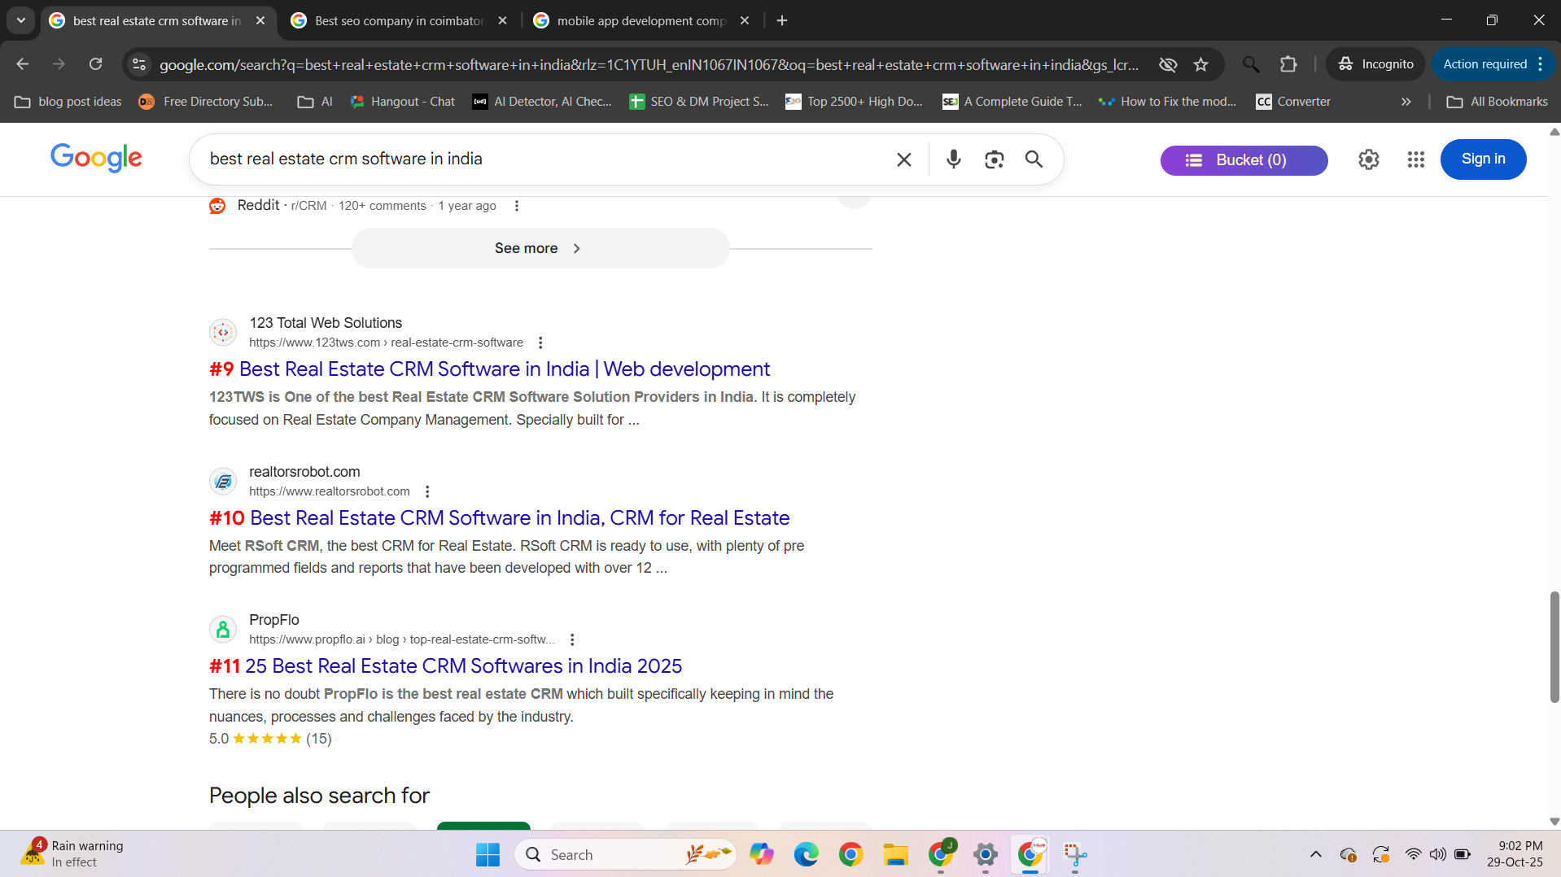Click the third-party cookies blocked eye icon
The width and height of the screenshot is (1561, 877).
[x=1168, y=64]
